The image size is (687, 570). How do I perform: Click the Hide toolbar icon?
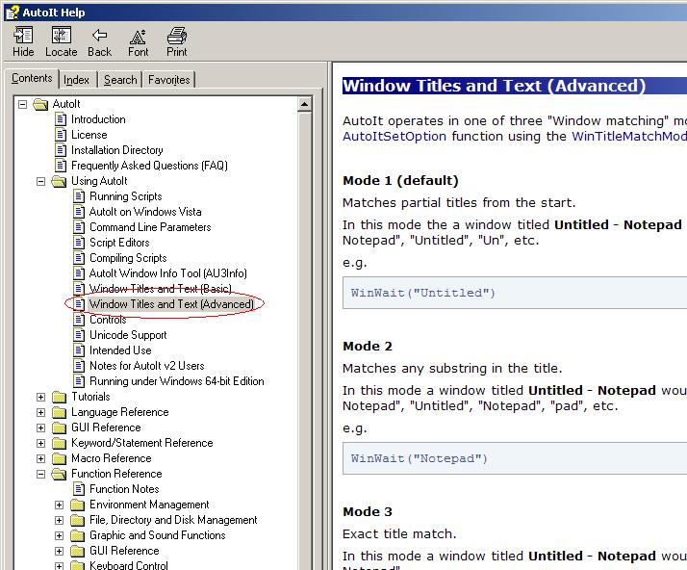23,37
